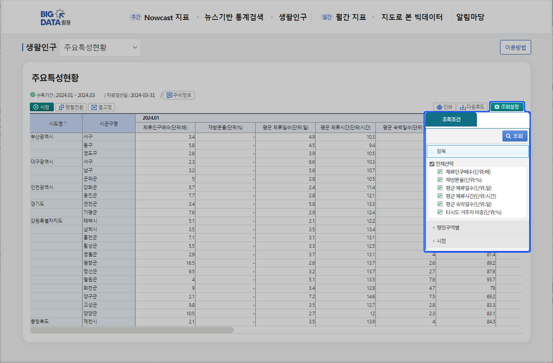
Task: Click the 열고정 column-freeze icon button
Action: (x=102, y=107)
